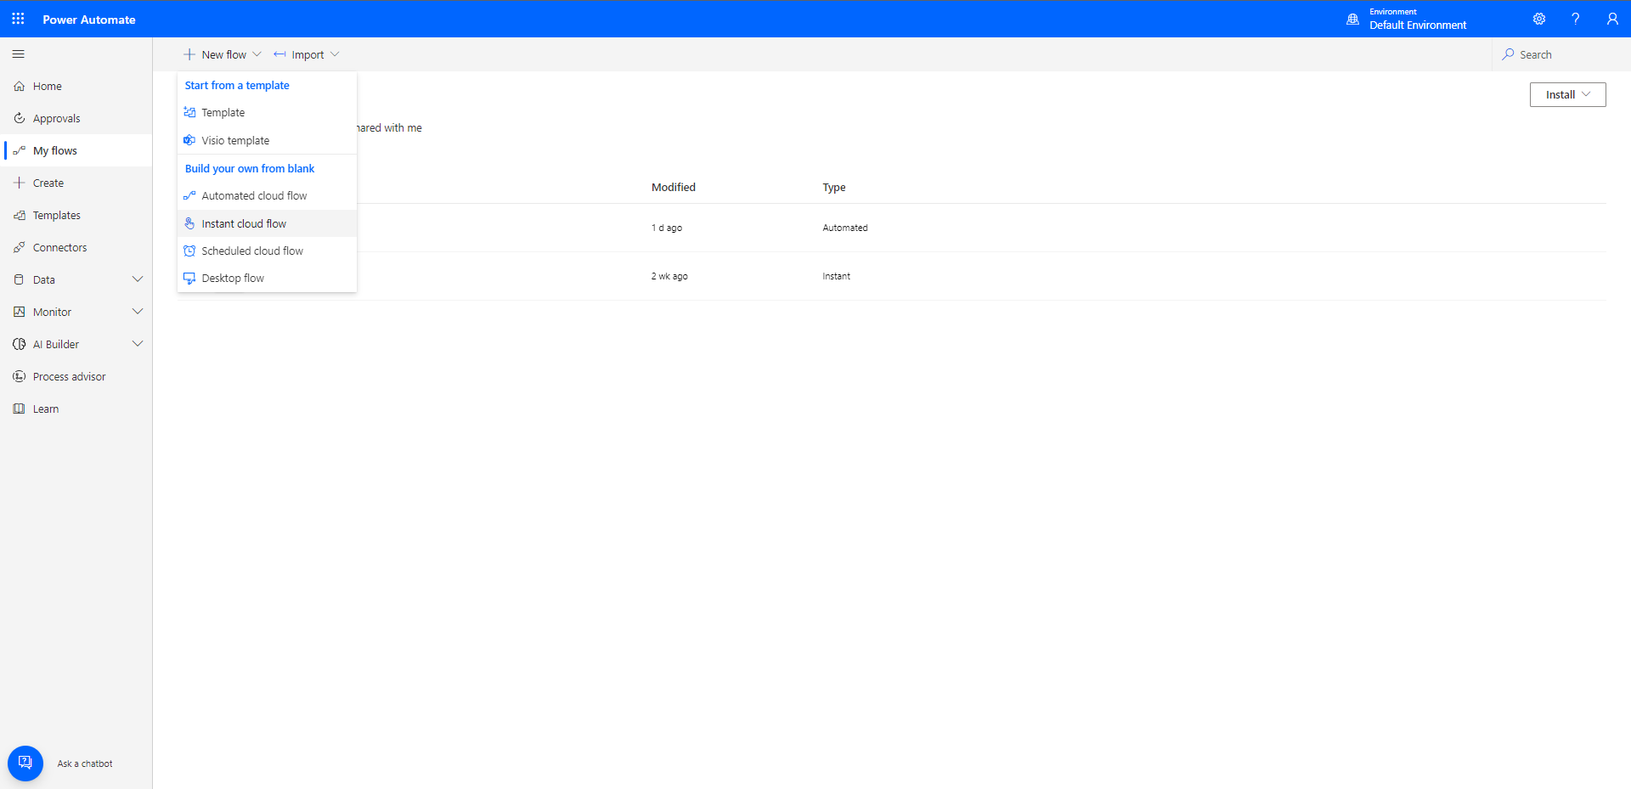The height and width of the screenshot is (789, 1631).
Task: Expand the Monitor section chevron
Action: (138, 312)
